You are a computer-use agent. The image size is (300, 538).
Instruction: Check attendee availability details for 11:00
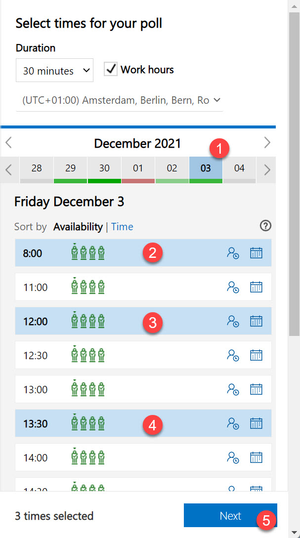point(232,287)
